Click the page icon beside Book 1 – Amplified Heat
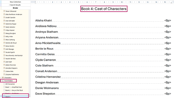Image resolution: width=174 pixels, height=98 pixels. (x=4, y=87)
